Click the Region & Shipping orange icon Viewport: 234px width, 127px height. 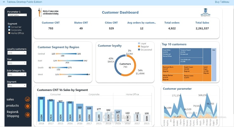27,115
